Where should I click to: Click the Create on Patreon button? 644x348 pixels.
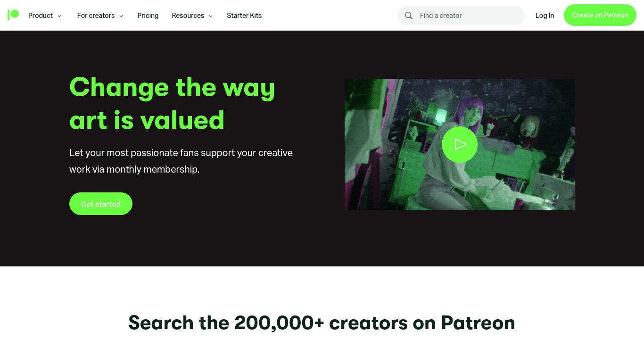600,15
